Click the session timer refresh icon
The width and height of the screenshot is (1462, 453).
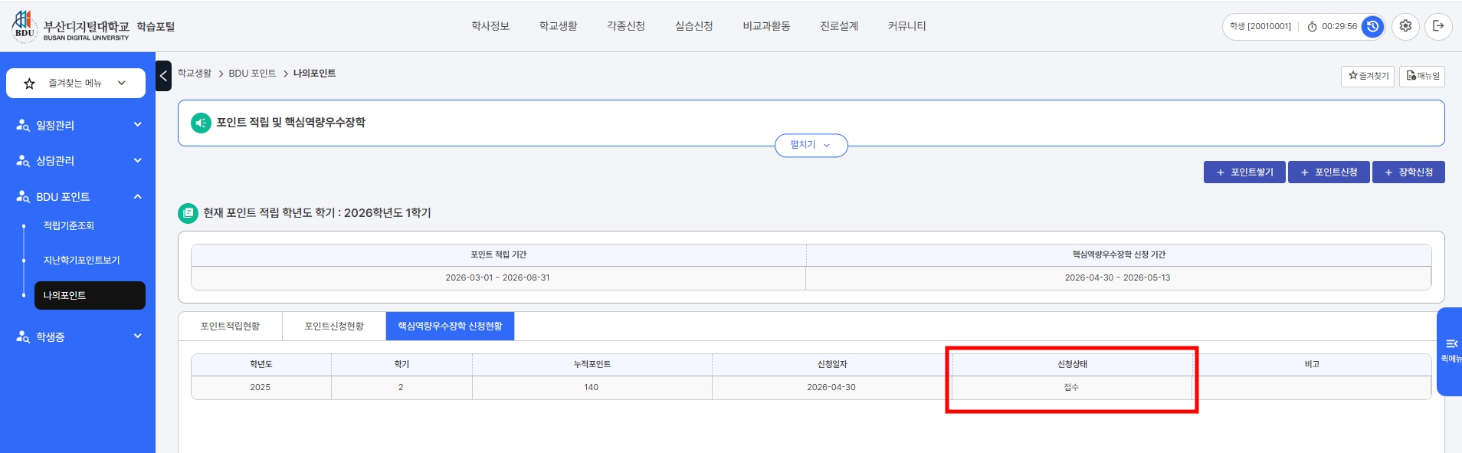click(1372, 26)
